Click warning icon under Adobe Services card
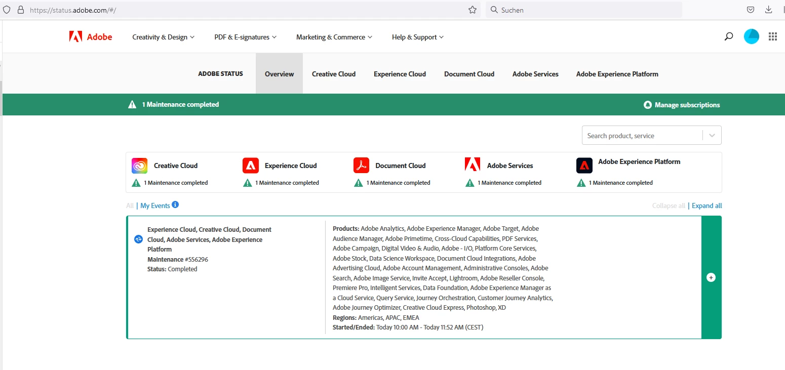Screen dimensions: 785x370 (470, 183)
